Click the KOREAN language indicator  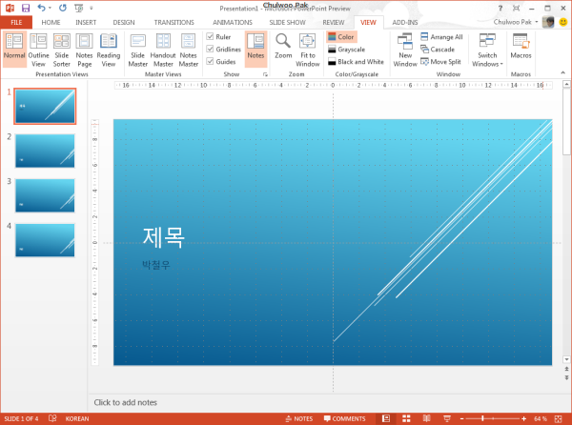click(x=77, y=418)
